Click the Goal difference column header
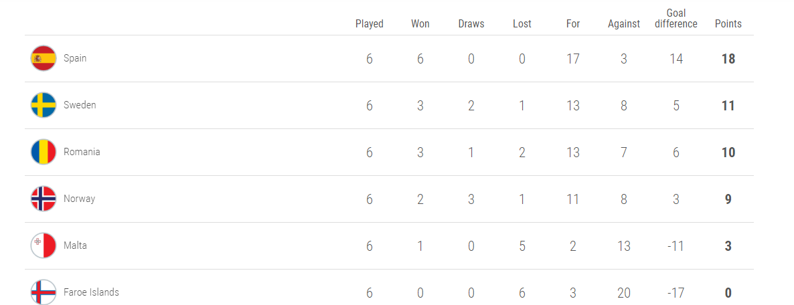The width and height of the screenshot is (794, 305). tap(676, 19)
